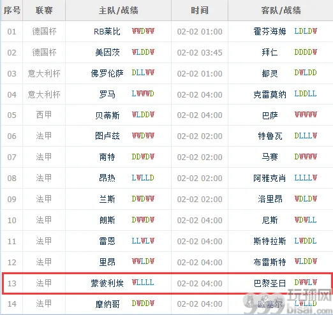Open home team 兰斯

tap(107, 199)
